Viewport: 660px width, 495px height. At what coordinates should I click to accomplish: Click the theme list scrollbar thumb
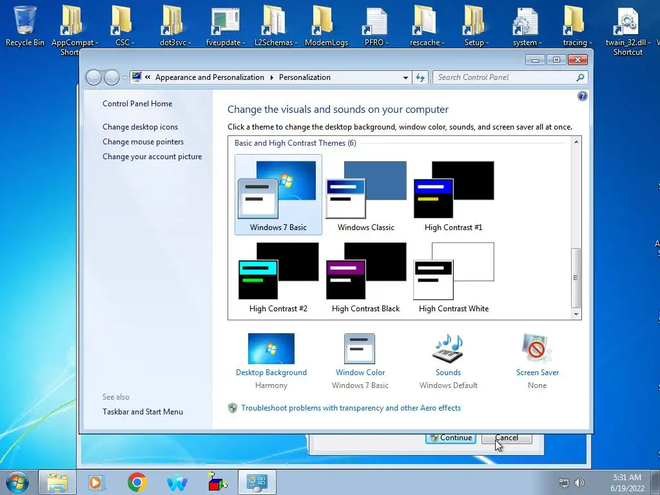click(576, 278)
